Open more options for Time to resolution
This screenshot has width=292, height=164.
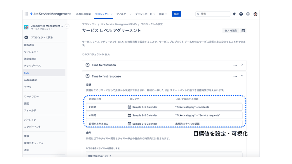pyautogui.click(x=235, y=65)
